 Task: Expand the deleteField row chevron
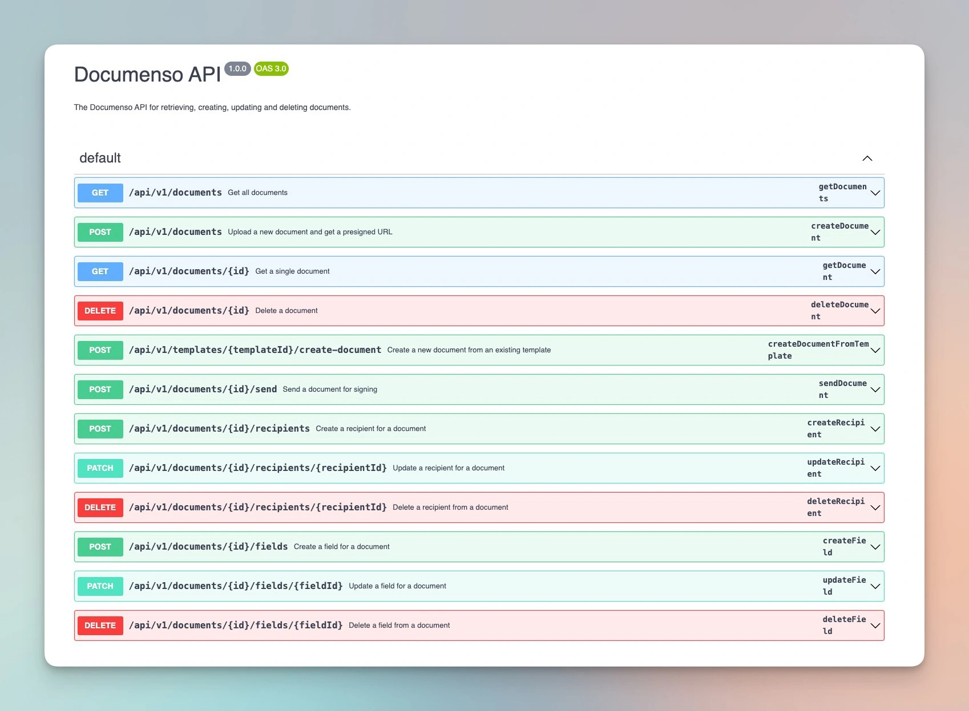coord(875,625)
